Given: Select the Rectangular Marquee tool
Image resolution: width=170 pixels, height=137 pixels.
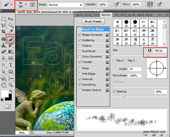Looking at the screenshot, I should (x=4, y=19).
